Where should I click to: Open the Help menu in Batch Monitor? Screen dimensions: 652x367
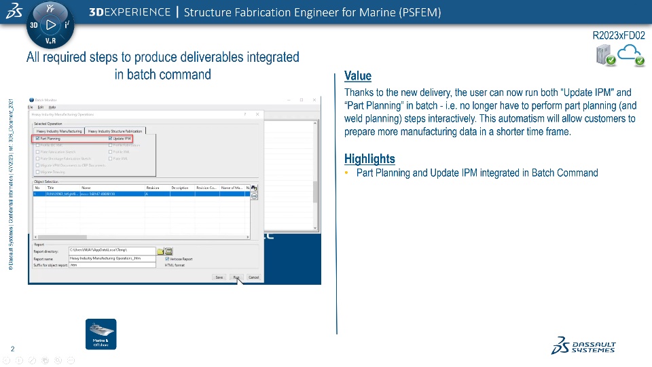tap(52, 107)
